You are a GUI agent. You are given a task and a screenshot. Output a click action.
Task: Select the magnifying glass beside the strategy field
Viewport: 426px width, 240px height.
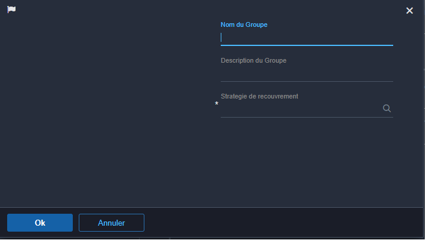387,109
